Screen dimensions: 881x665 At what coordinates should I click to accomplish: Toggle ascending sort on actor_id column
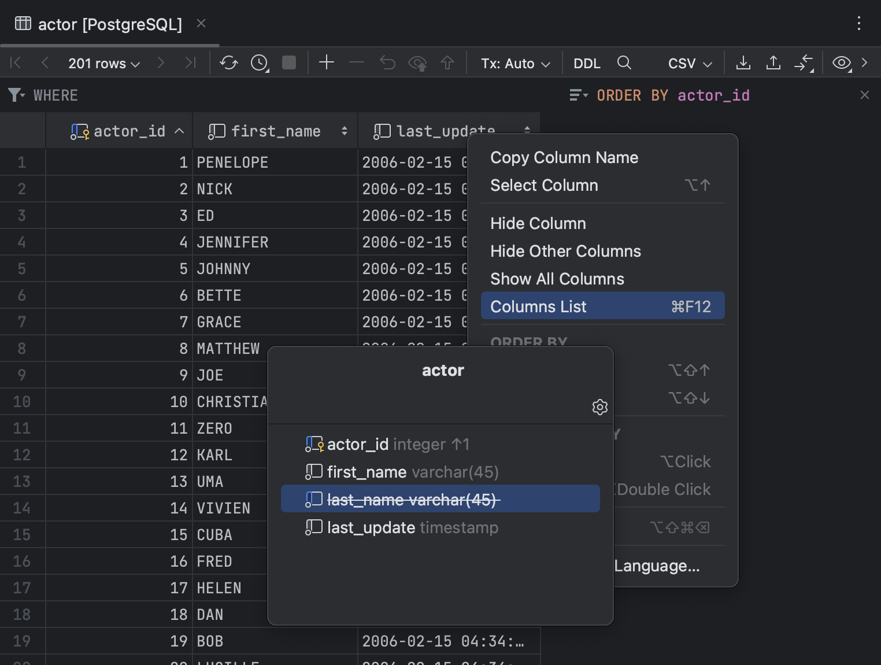click(179, 131)
